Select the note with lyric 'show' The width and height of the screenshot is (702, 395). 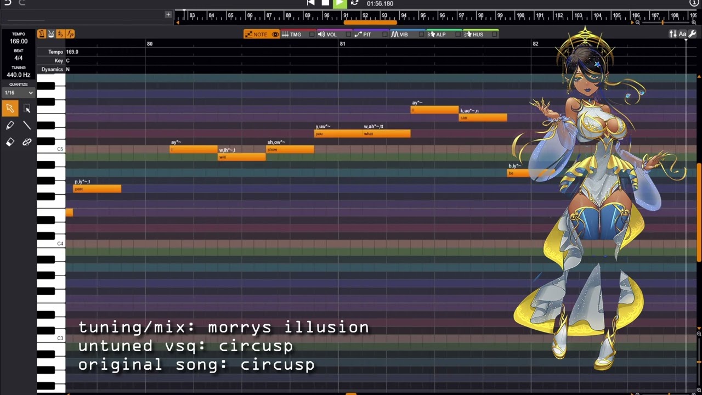click(290, 149)
